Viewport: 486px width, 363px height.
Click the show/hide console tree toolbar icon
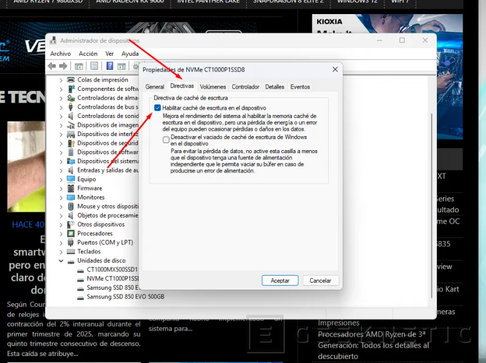coord(79,66)
